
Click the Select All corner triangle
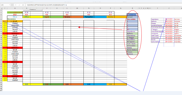click(1, 8)
